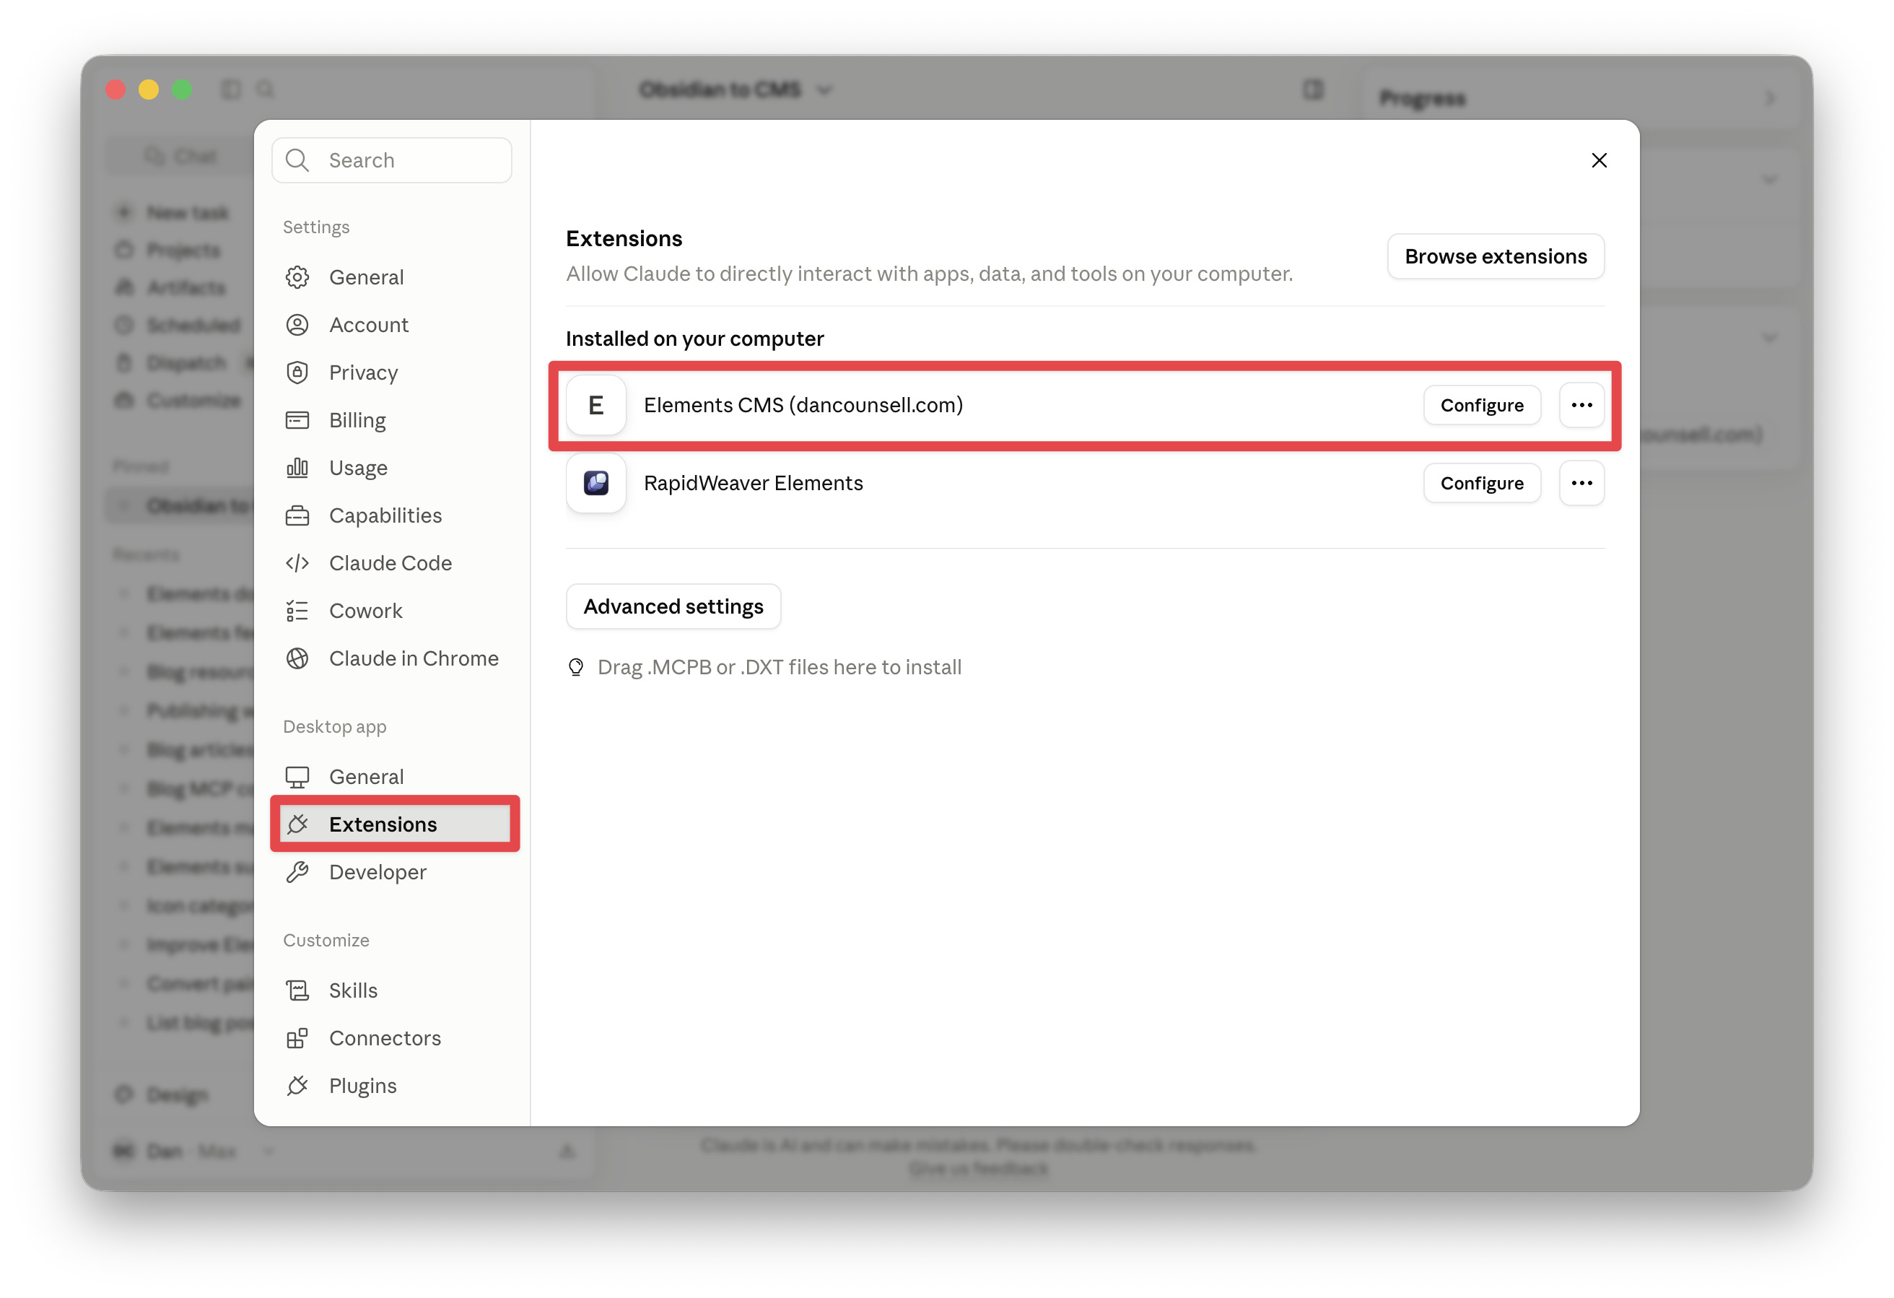Click the 'Elements CMS (dancounsell.com)' extension name
Viewport: 1894px width, 1298px height.
[803, 405]
